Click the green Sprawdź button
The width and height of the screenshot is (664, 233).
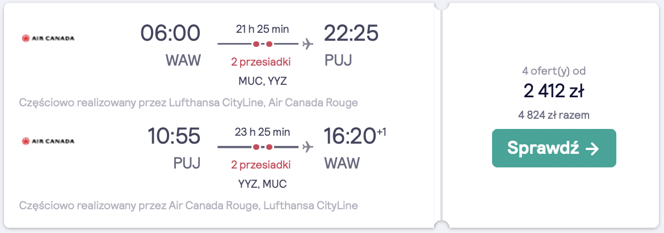click(553, 148)
